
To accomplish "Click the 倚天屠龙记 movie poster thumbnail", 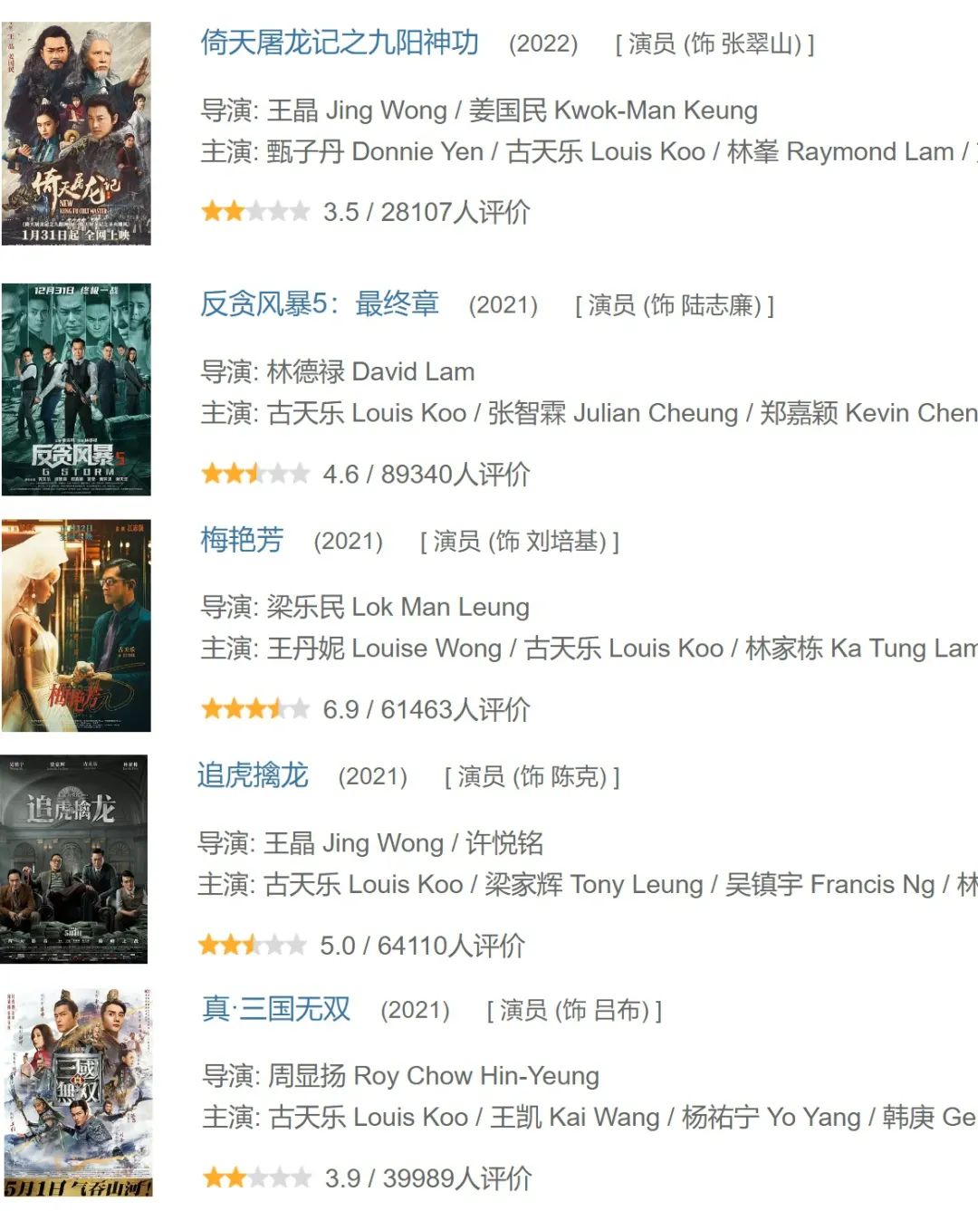I will tap(76, 134).
